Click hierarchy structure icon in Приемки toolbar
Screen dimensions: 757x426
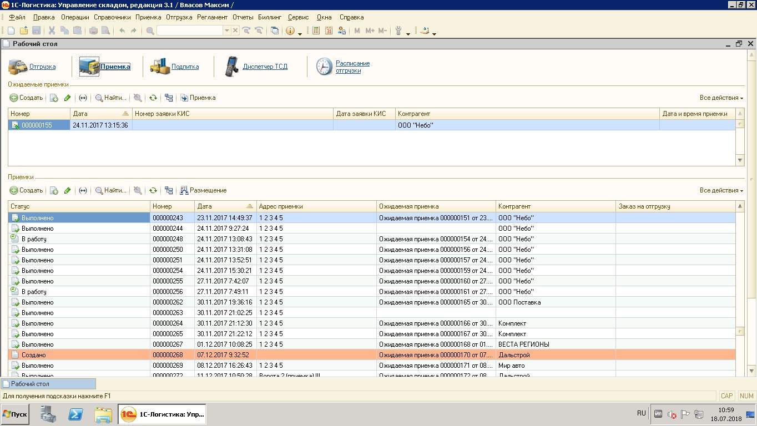[169, 190]
